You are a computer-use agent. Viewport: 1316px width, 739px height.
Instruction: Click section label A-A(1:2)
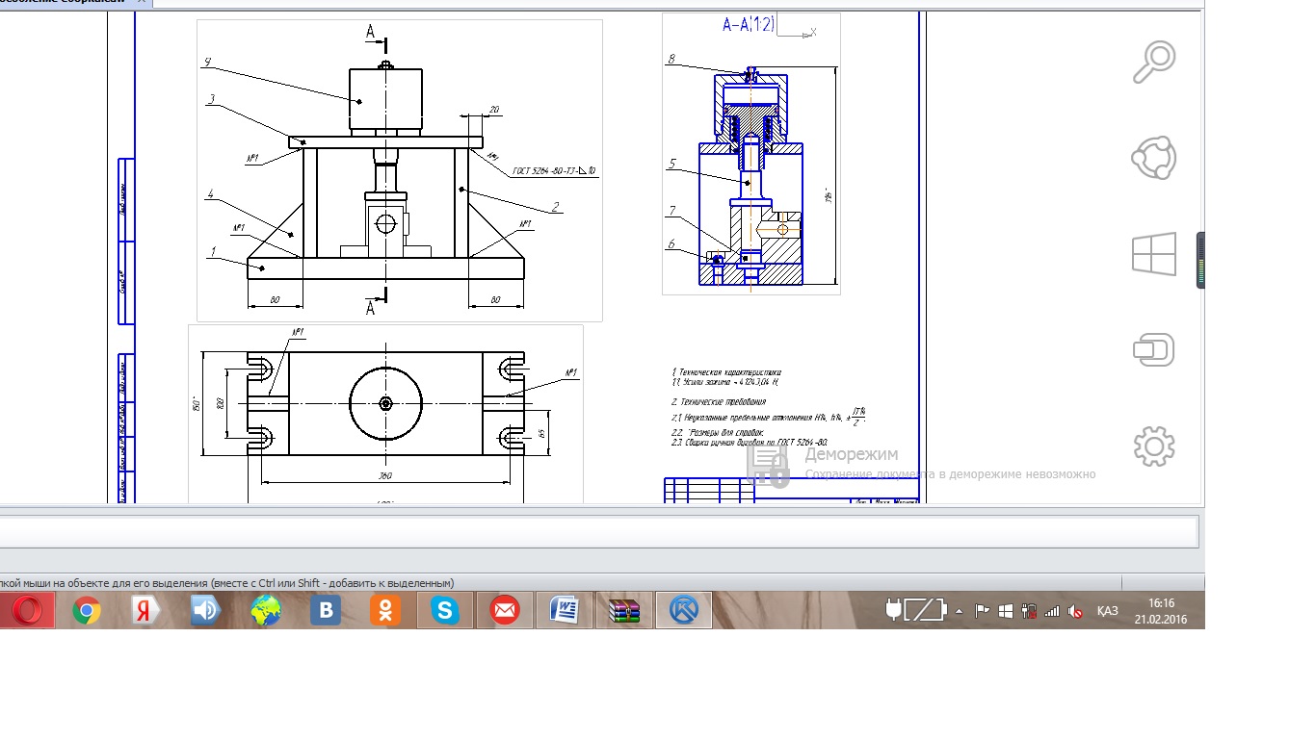749,25
